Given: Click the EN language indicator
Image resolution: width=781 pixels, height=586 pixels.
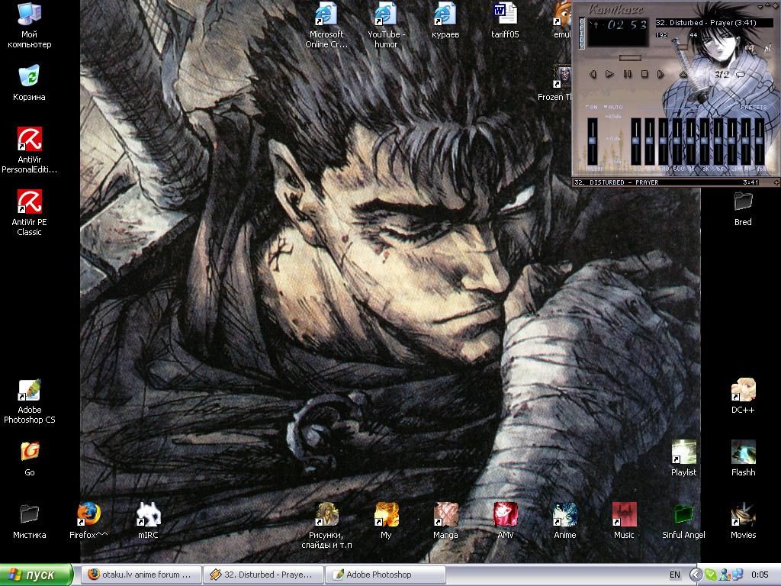Looking at the screenshot, I should coord(674,575).
